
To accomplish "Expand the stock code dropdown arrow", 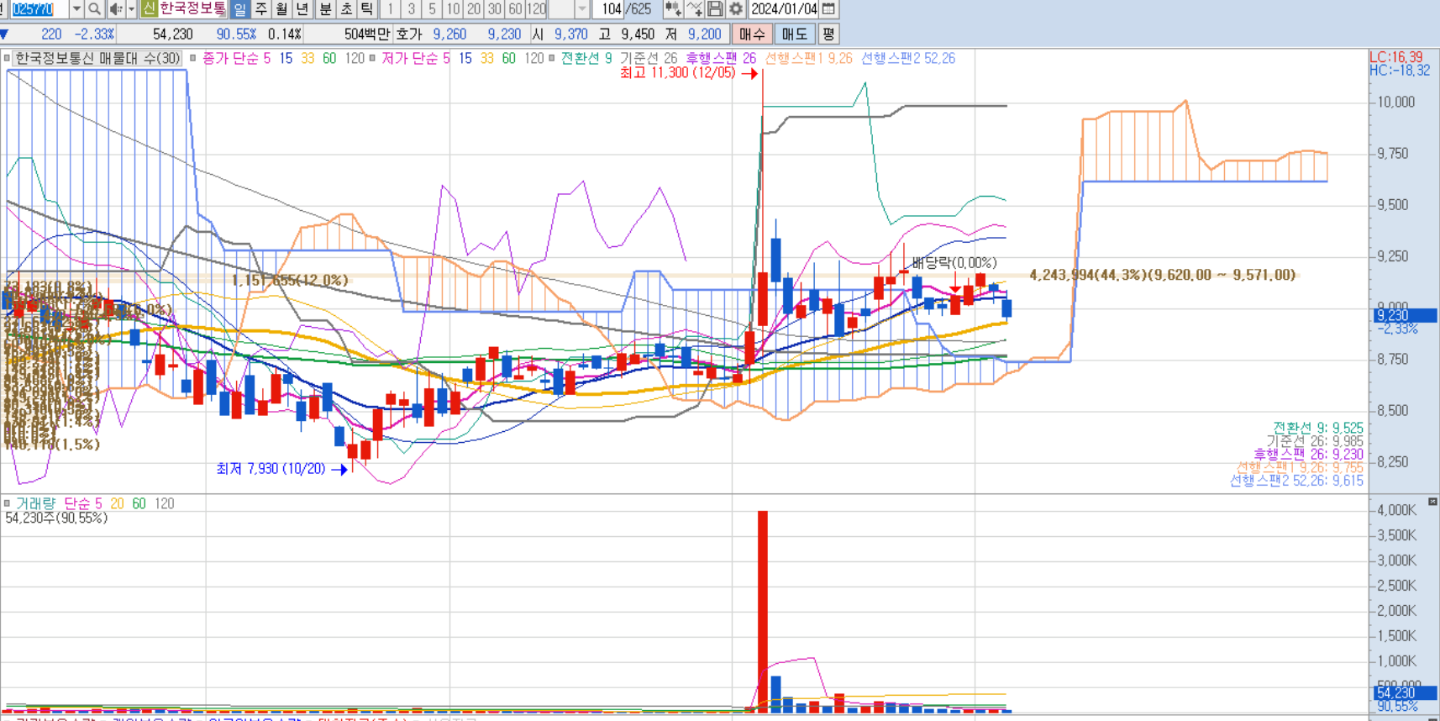I will click(76, 9).
